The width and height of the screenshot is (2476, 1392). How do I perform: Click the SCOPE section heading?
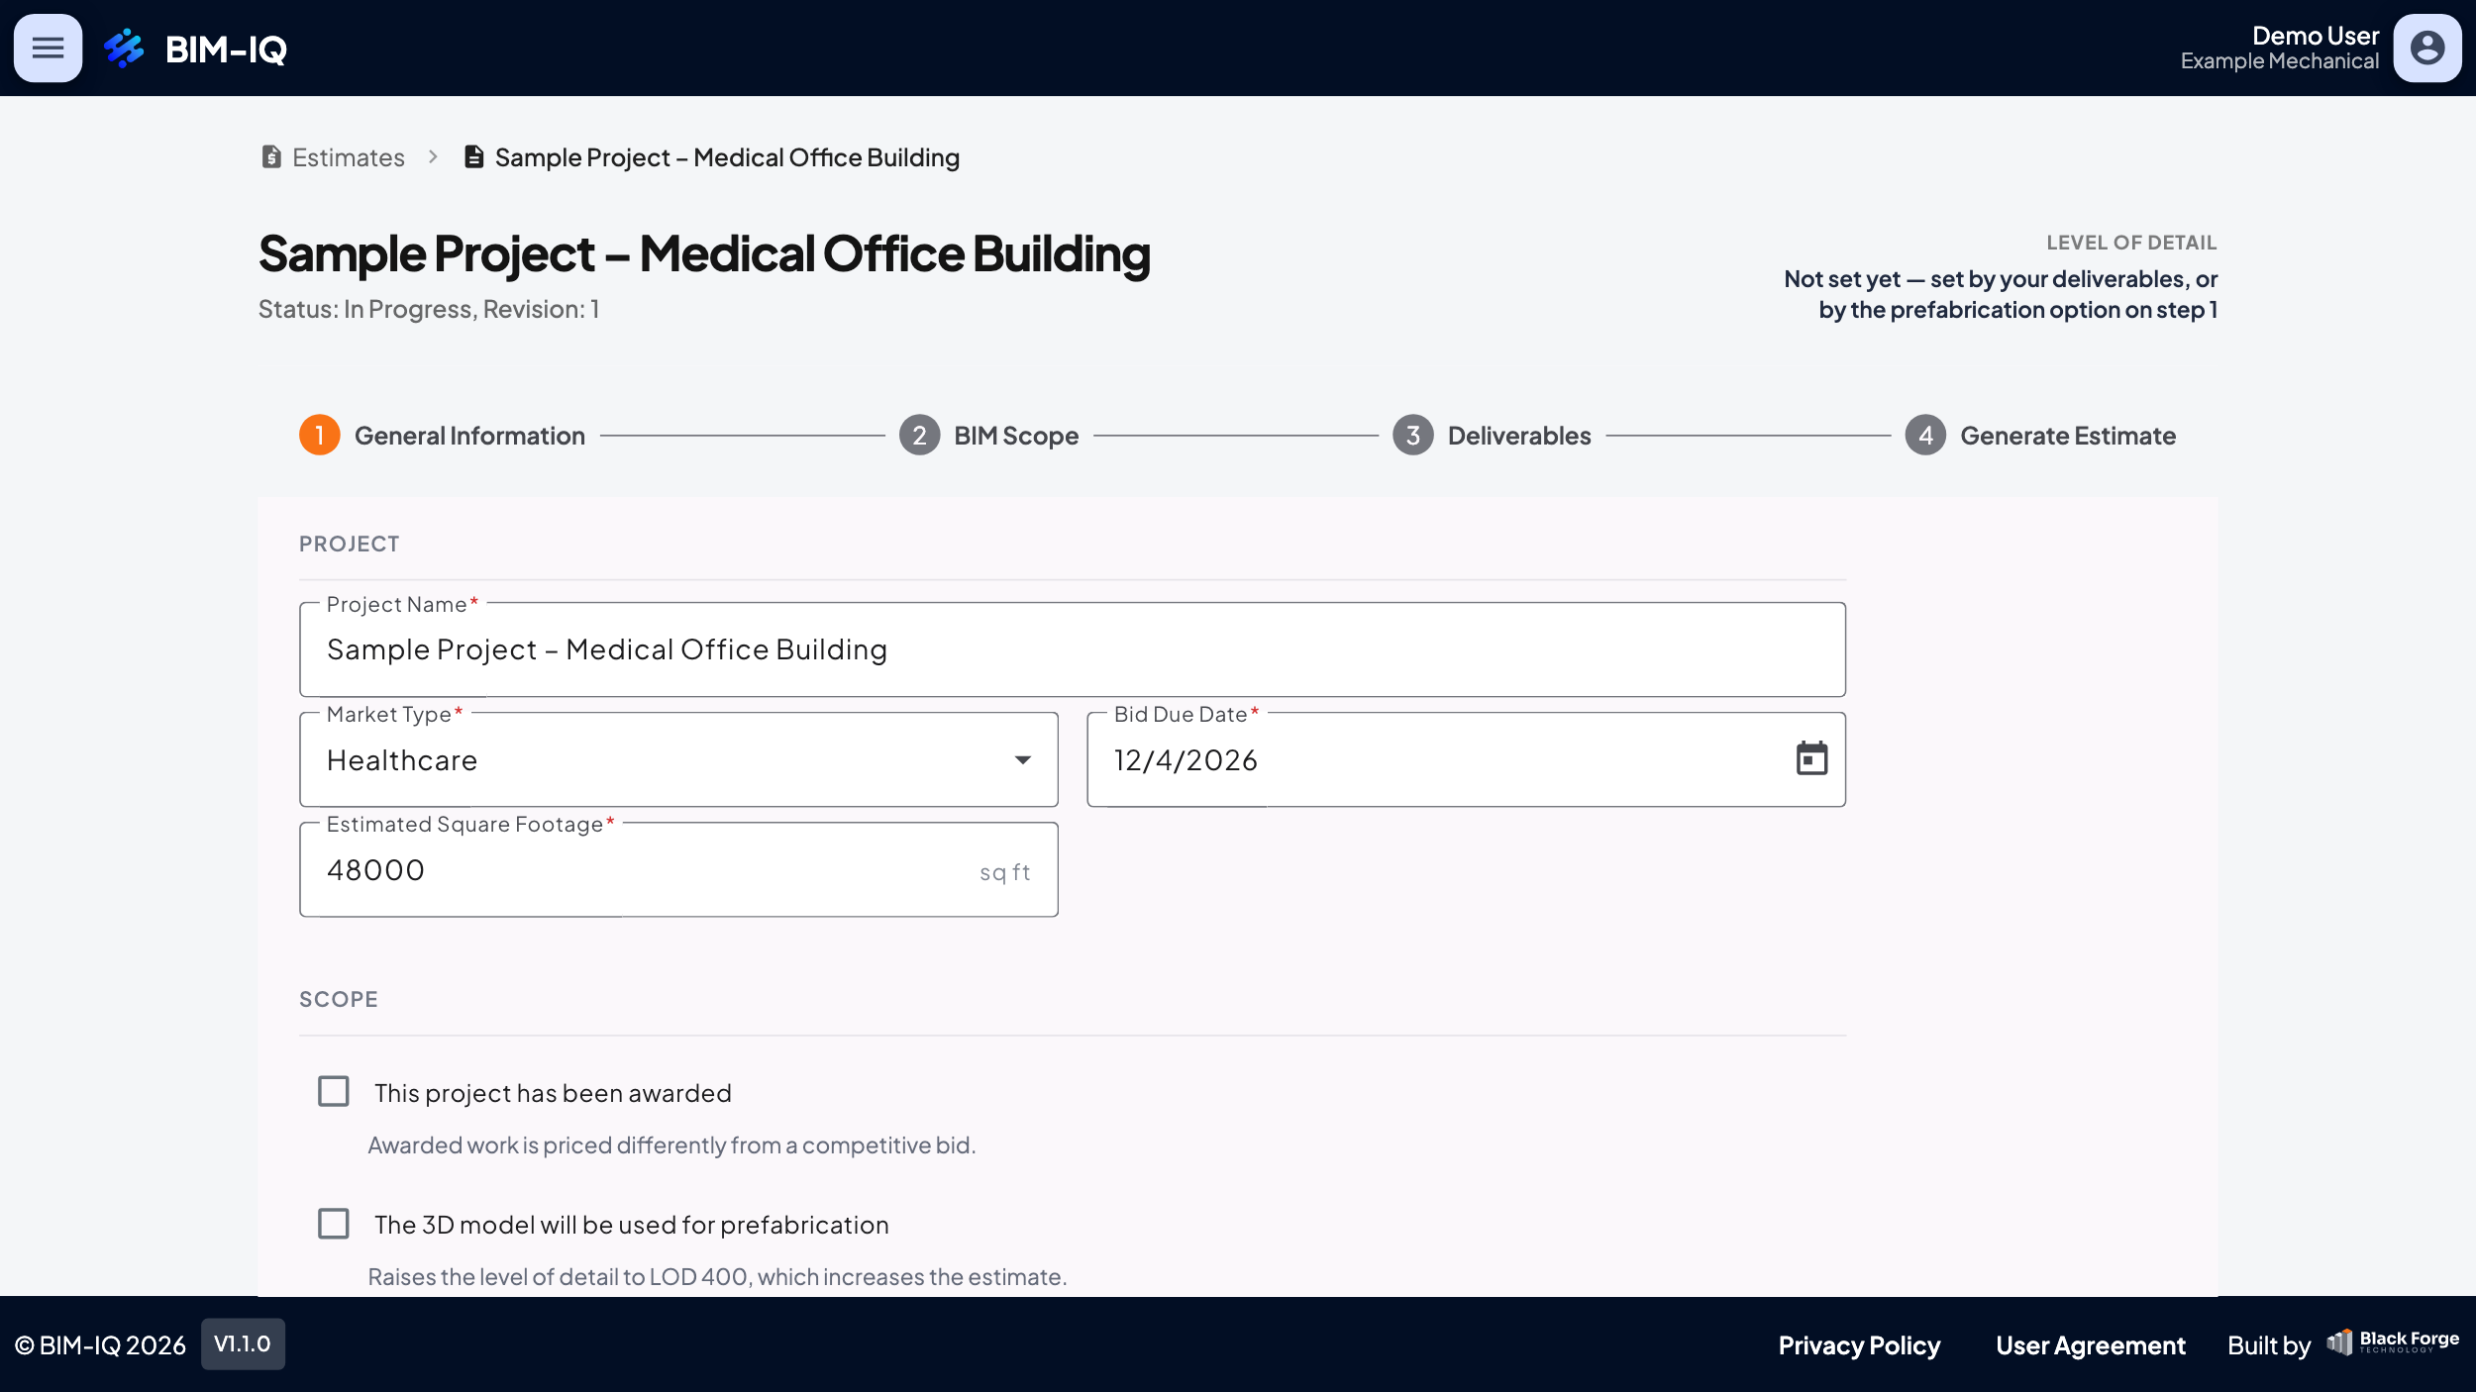(339, 999)
